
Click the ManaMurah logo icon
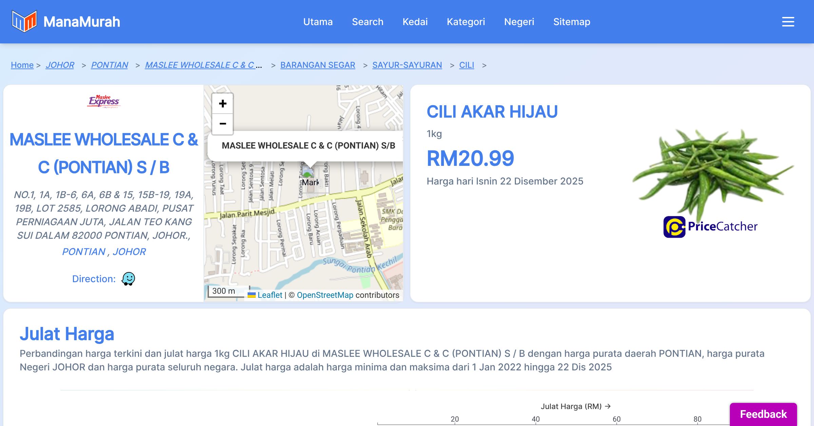[x=24, y=21]
